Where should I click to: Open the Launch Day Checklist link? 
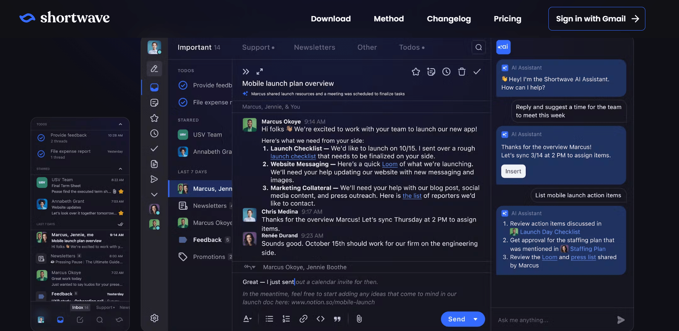click(x=550, y=232)
